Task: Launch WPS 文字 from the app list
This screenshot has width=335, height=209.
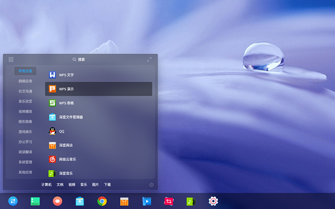Action: 66,75
